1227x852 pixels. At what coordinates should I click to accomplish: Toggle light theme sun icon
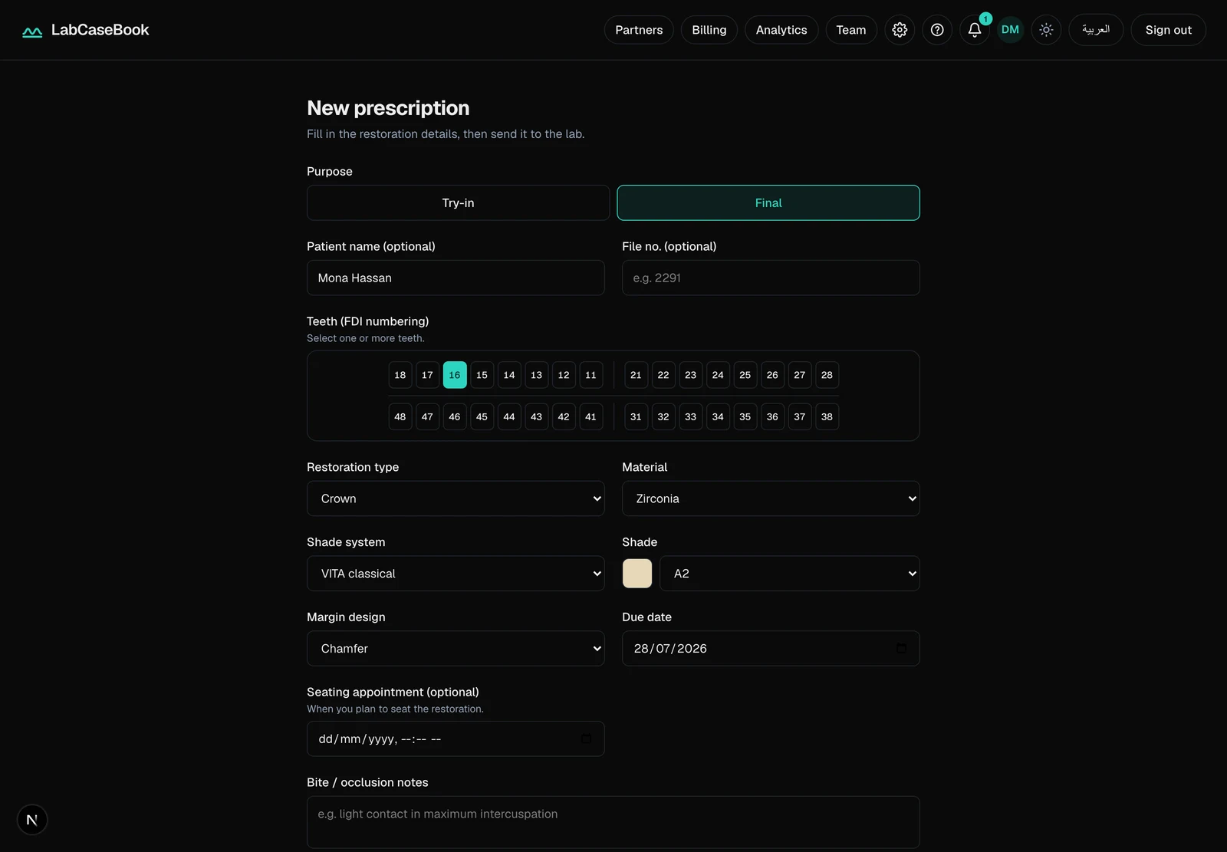tap(1046, 30)
